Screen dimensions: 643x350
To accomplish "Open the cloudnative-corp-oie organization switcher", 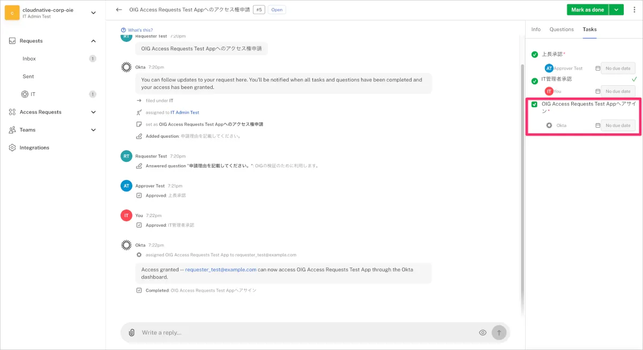I will (x=94, y=13).
